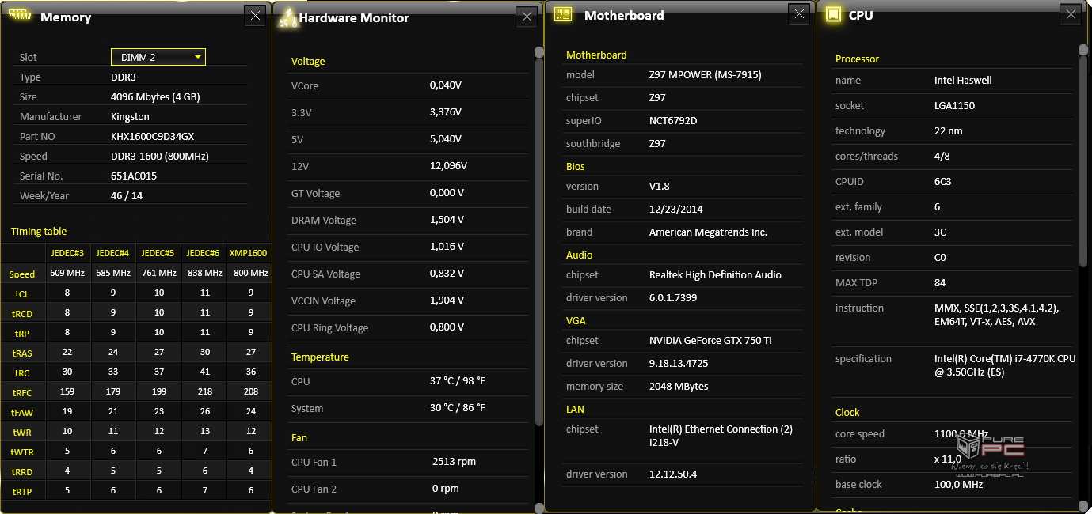Close the Memory panel
The height and width of the screenshot is (514, 1092).
click(255, 16)
